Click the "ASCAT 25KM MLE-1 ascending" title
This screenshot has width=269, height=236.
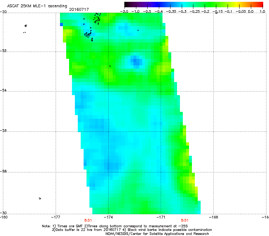coord(37,6)
